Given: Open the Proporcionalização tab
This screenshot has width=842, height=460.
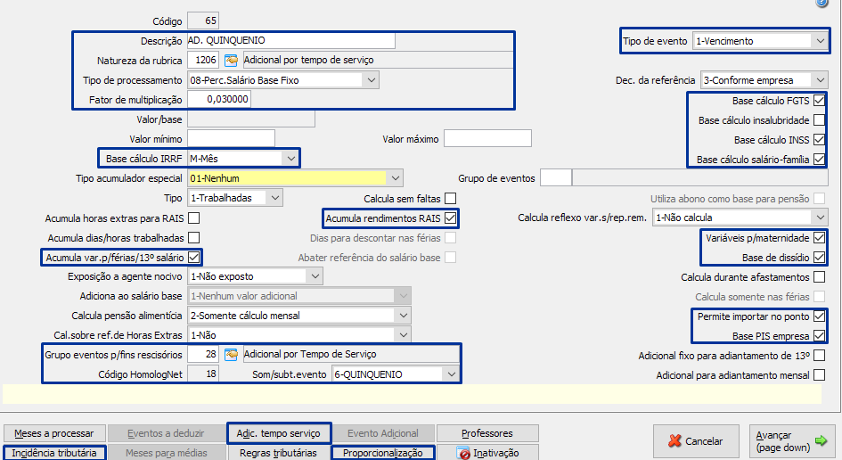Looking at the screenshot, I should [384, 453].
